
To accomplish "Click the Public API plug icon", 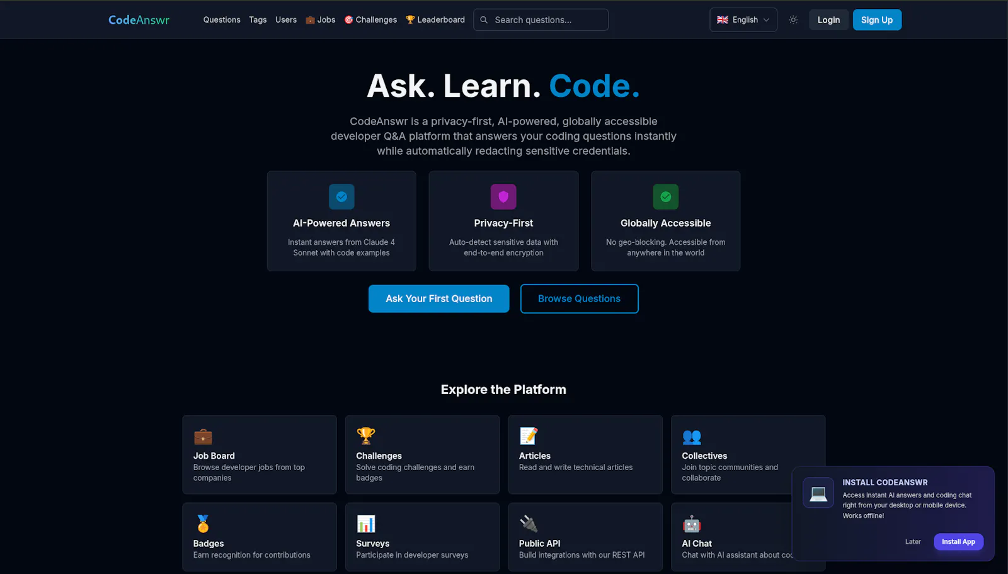I will coord(529,524).
